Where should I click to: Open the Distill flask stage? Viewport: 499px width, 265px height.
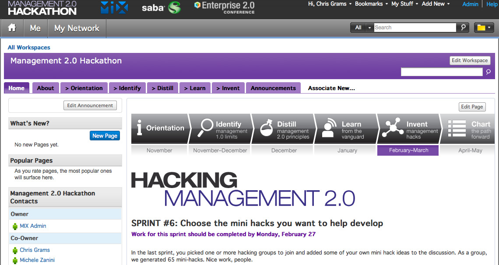[284, 128]
